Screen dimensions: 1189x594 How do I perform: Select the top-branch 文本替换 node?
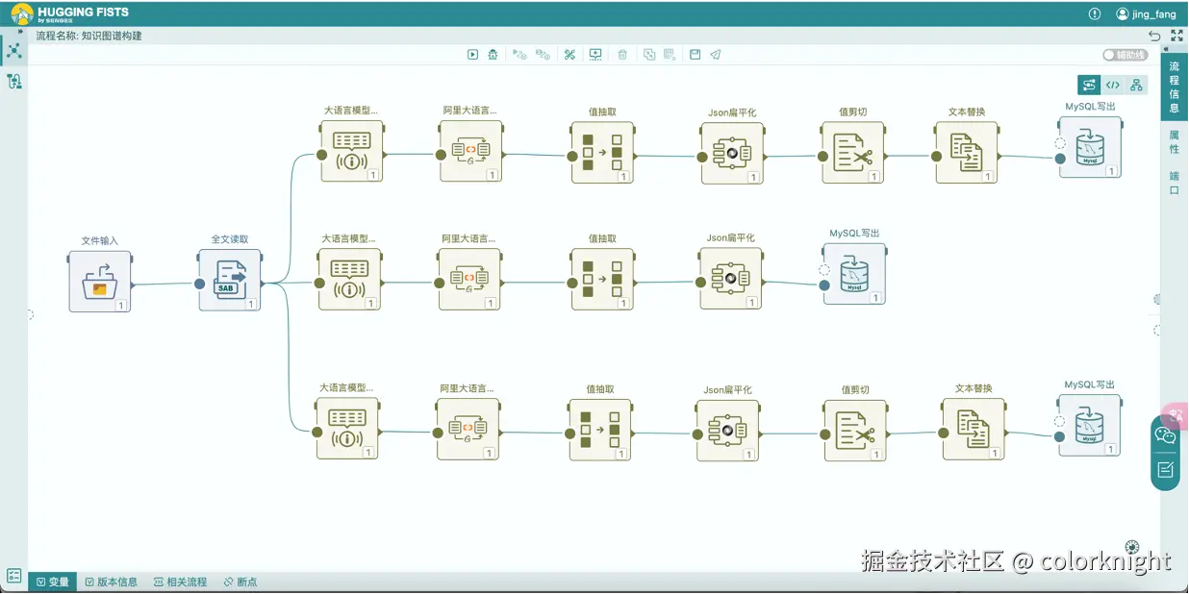click(966, 152)
